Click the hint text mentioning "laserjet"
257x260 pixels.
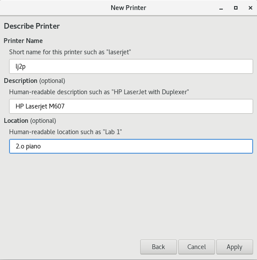click(x=70, y=52)
